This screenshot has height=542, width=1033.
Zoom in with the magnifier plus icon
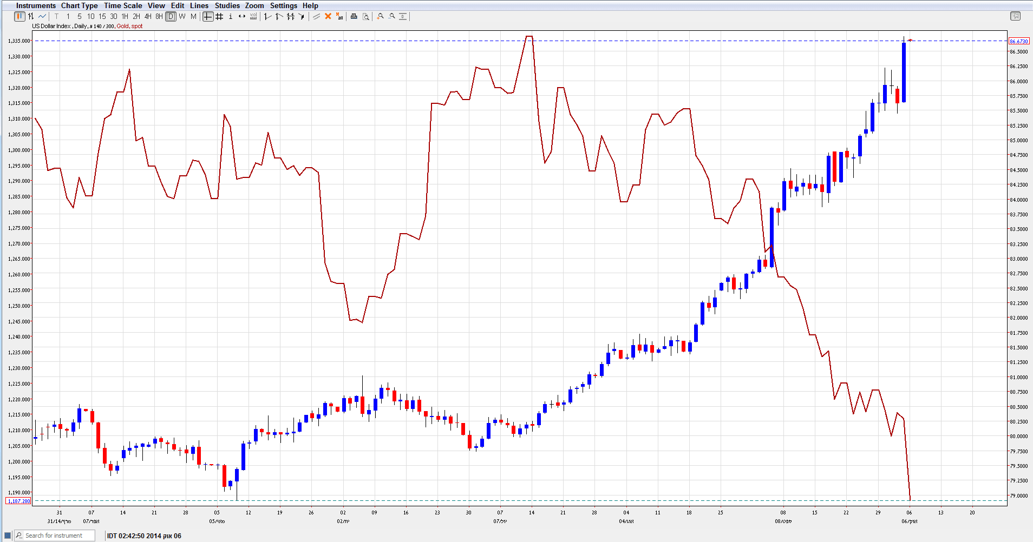tap(380, 16)
